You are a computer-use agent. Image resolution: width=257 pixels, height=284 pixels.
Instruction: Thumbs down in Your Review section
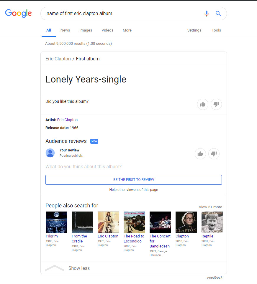point(214,154)
